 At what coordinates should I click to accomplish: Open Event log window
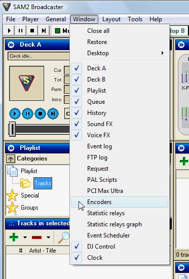click(120, 146)
